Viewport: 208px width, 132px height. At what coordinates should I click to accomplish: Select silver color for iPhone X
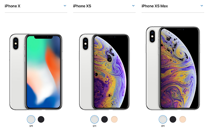[x=31, y=119]
